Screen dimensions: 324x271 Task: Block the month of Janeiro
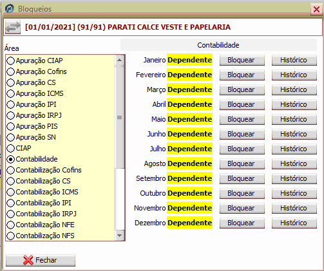click(242, 60)
